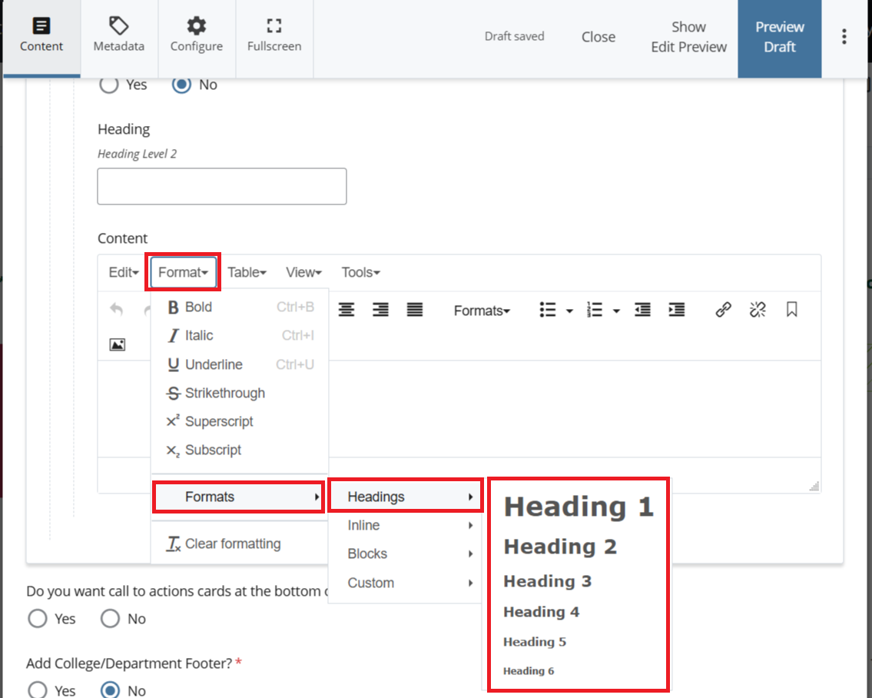Viewport: 872px width, 698px height.
Task: Click the Preview Draft button
Action: tap(779, 37)
